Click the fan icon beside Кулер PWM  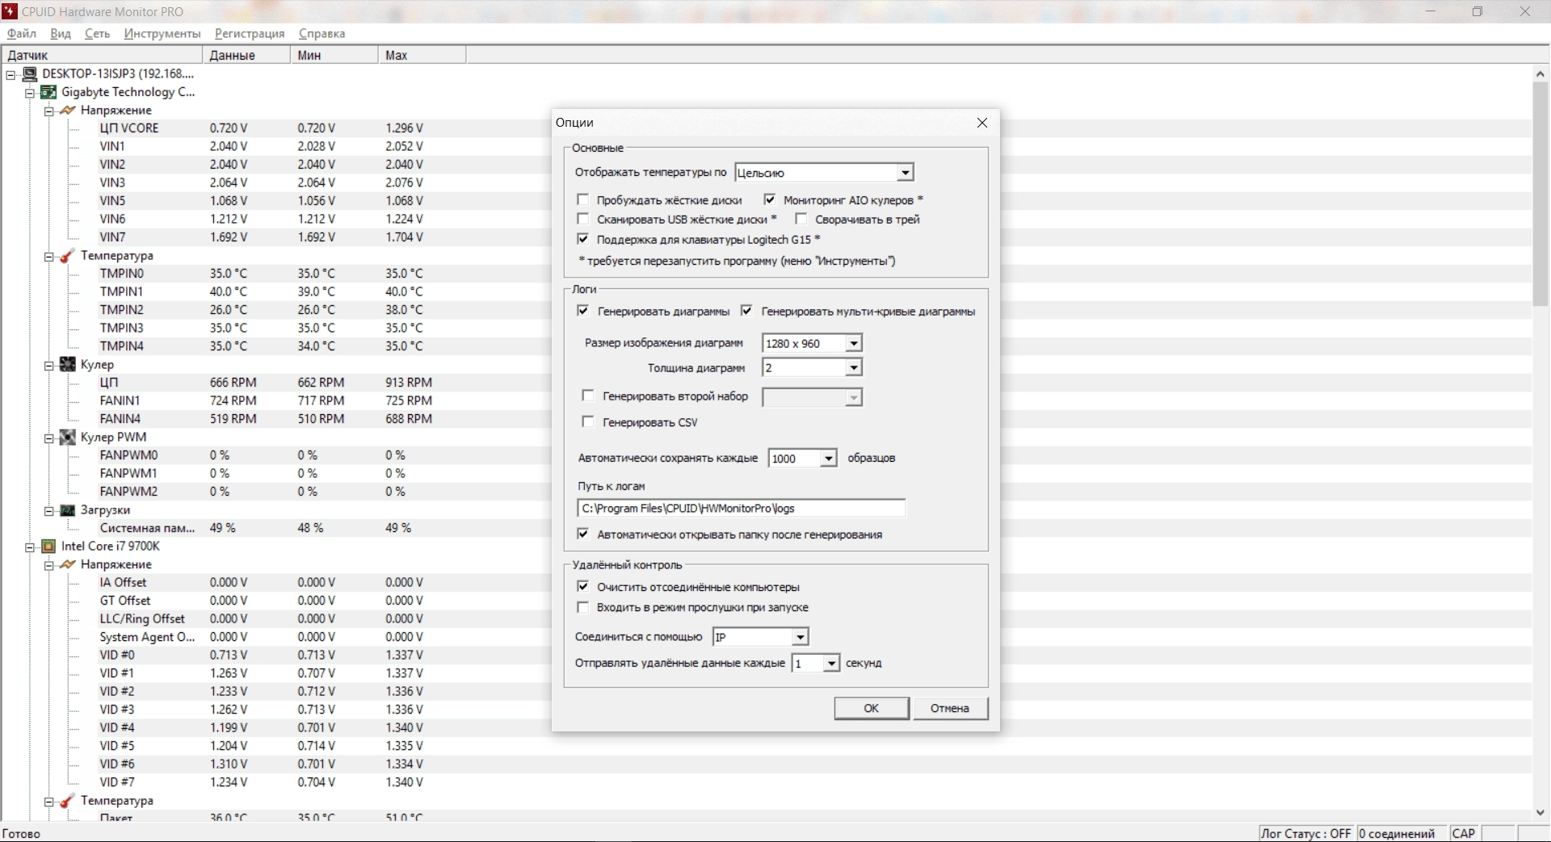point(68,437)
